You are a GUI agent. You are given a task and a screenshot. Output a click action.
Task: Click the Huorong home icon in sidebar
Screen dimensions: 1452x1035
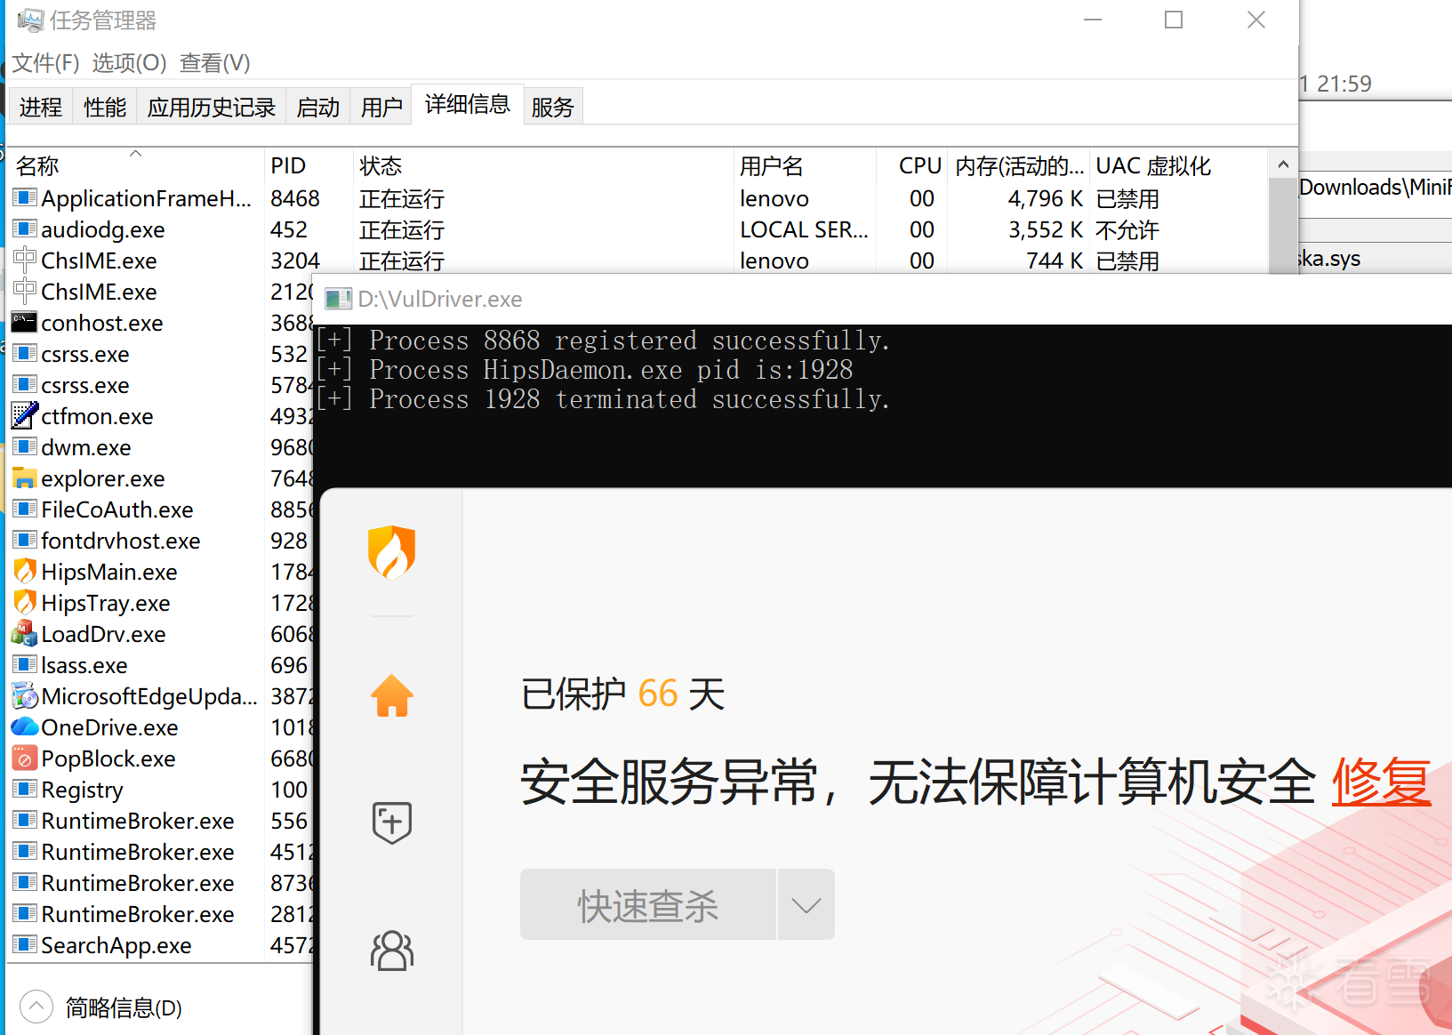[x=391, y=695]
